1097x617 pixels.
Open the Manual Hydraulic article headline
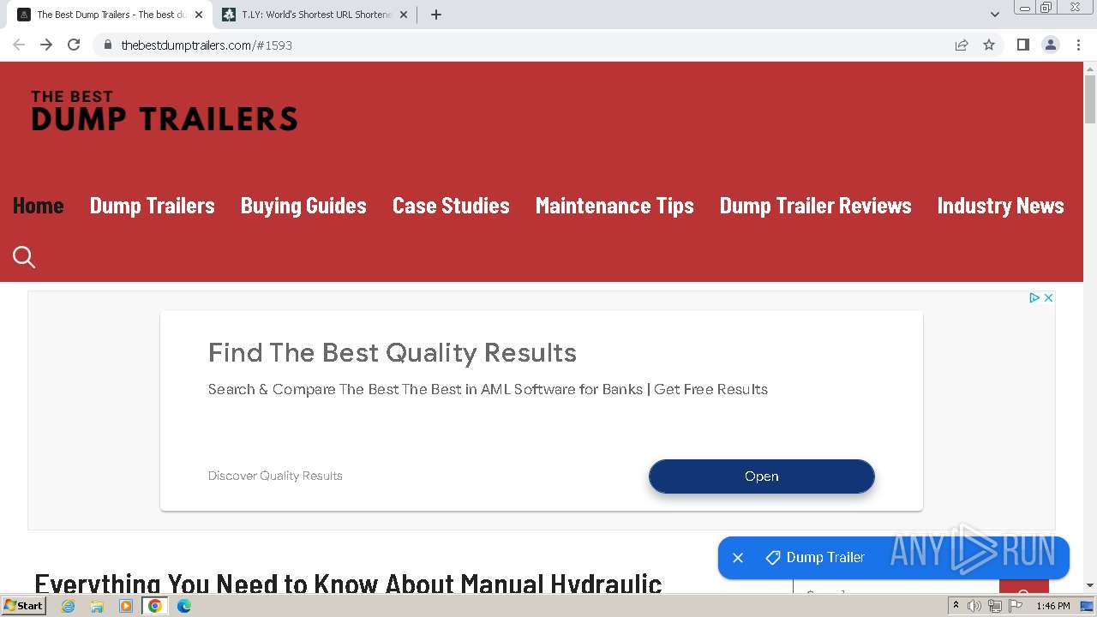[348, 584]
